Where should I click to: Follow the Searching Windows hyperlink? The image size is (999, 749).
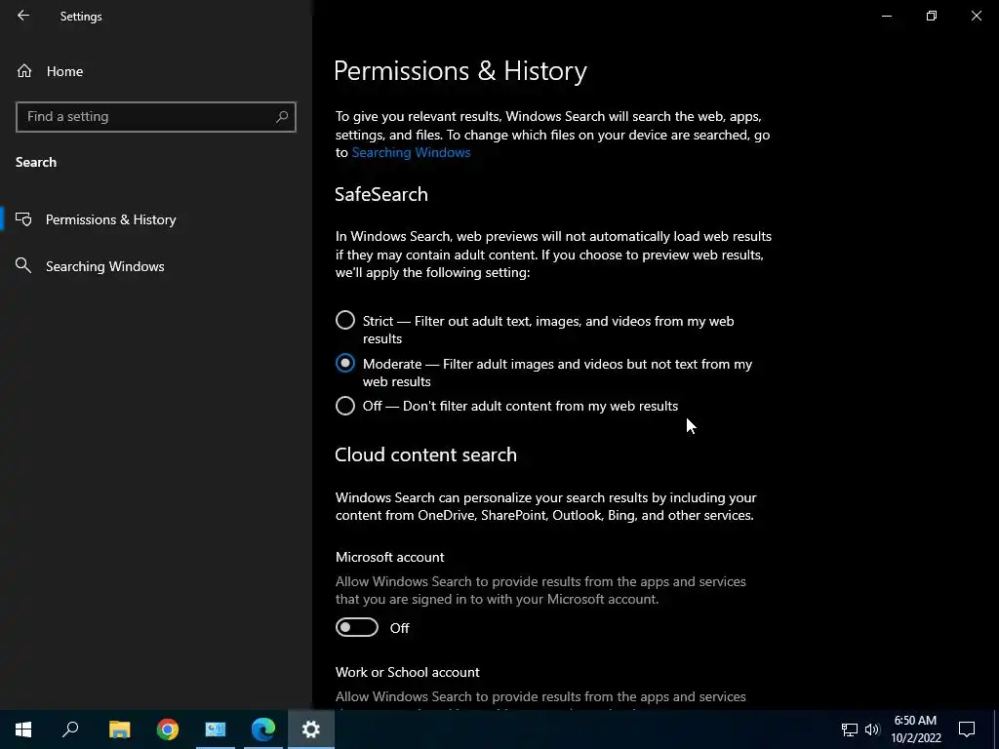click(411, 152)
